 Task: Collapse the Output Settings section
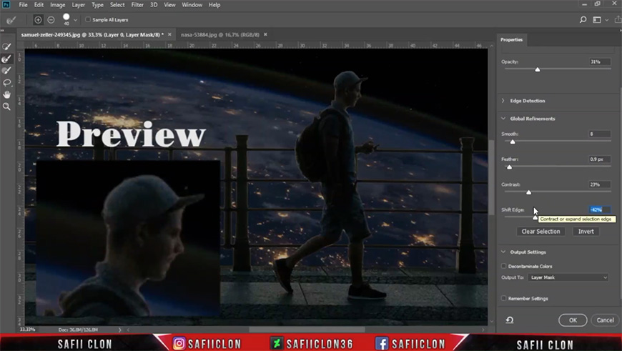(x=503, y=252)
